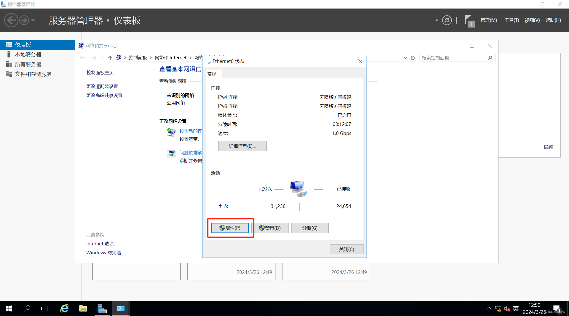Viewport: 569px width, 316px height.
Task: Open the 工具(T) menu
Action: point(512,20)
